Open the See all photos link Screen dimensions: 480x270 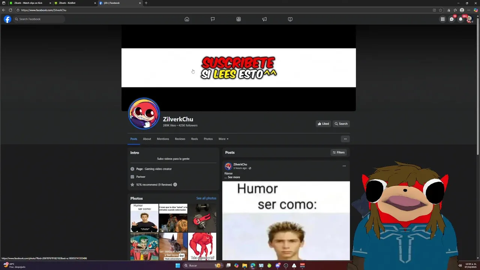(206, 198)
